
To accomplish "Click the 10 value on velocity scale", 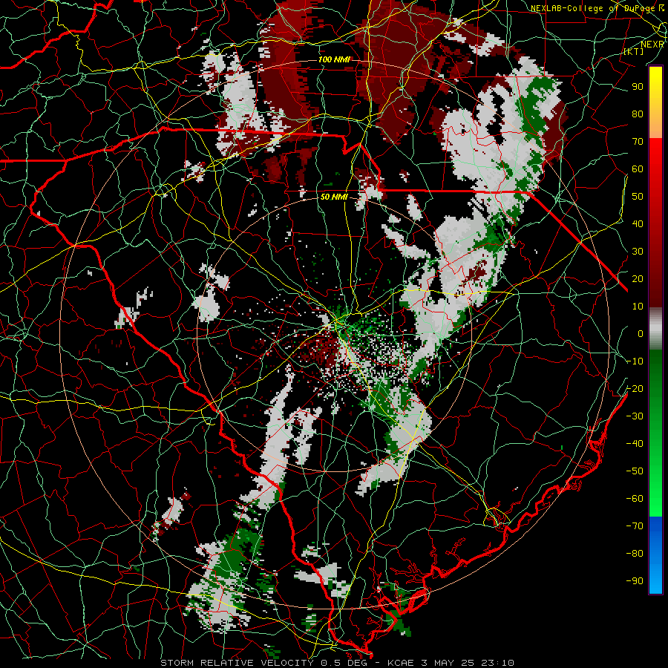I will (x=638, y=307).
